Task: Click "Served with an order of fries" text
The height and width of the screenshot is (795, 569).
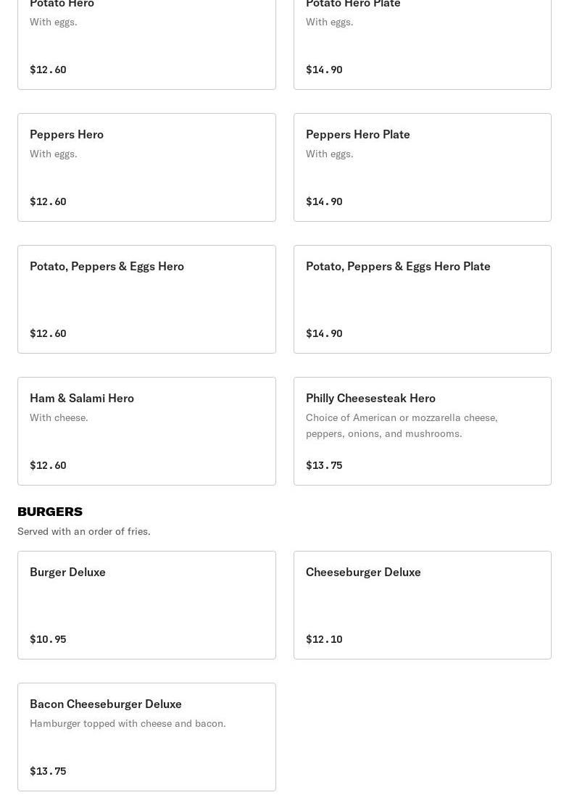Action: [83, 531]
